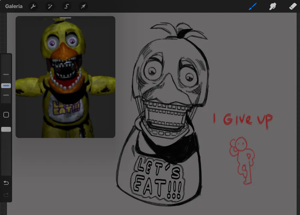Select the blue Brush tool
The width and height of the screenshot is (300, 215).
[x=253, y=6]
